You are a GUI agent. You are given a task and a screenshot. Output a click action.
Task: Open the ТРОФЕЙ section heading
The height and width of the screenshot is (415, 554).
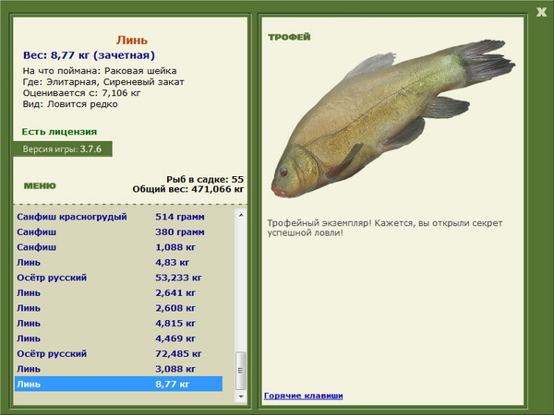[x=289, y=37]
